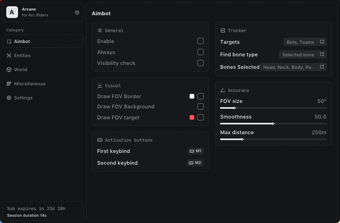Click the World cube icon
Screen dimensions: 340x223
(x=9, y=70)
